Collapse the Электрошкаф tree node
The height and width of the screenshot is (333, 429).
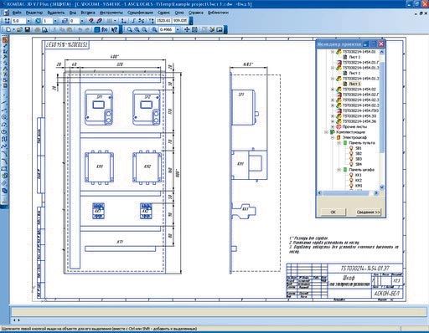(x=333, y=137)
